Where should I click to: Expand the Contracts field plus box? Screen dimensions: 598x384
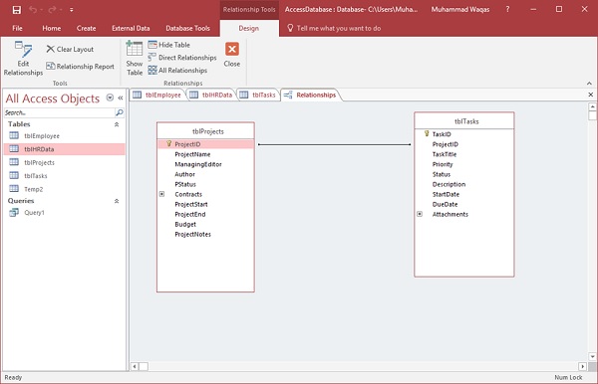tap(161, 194)
